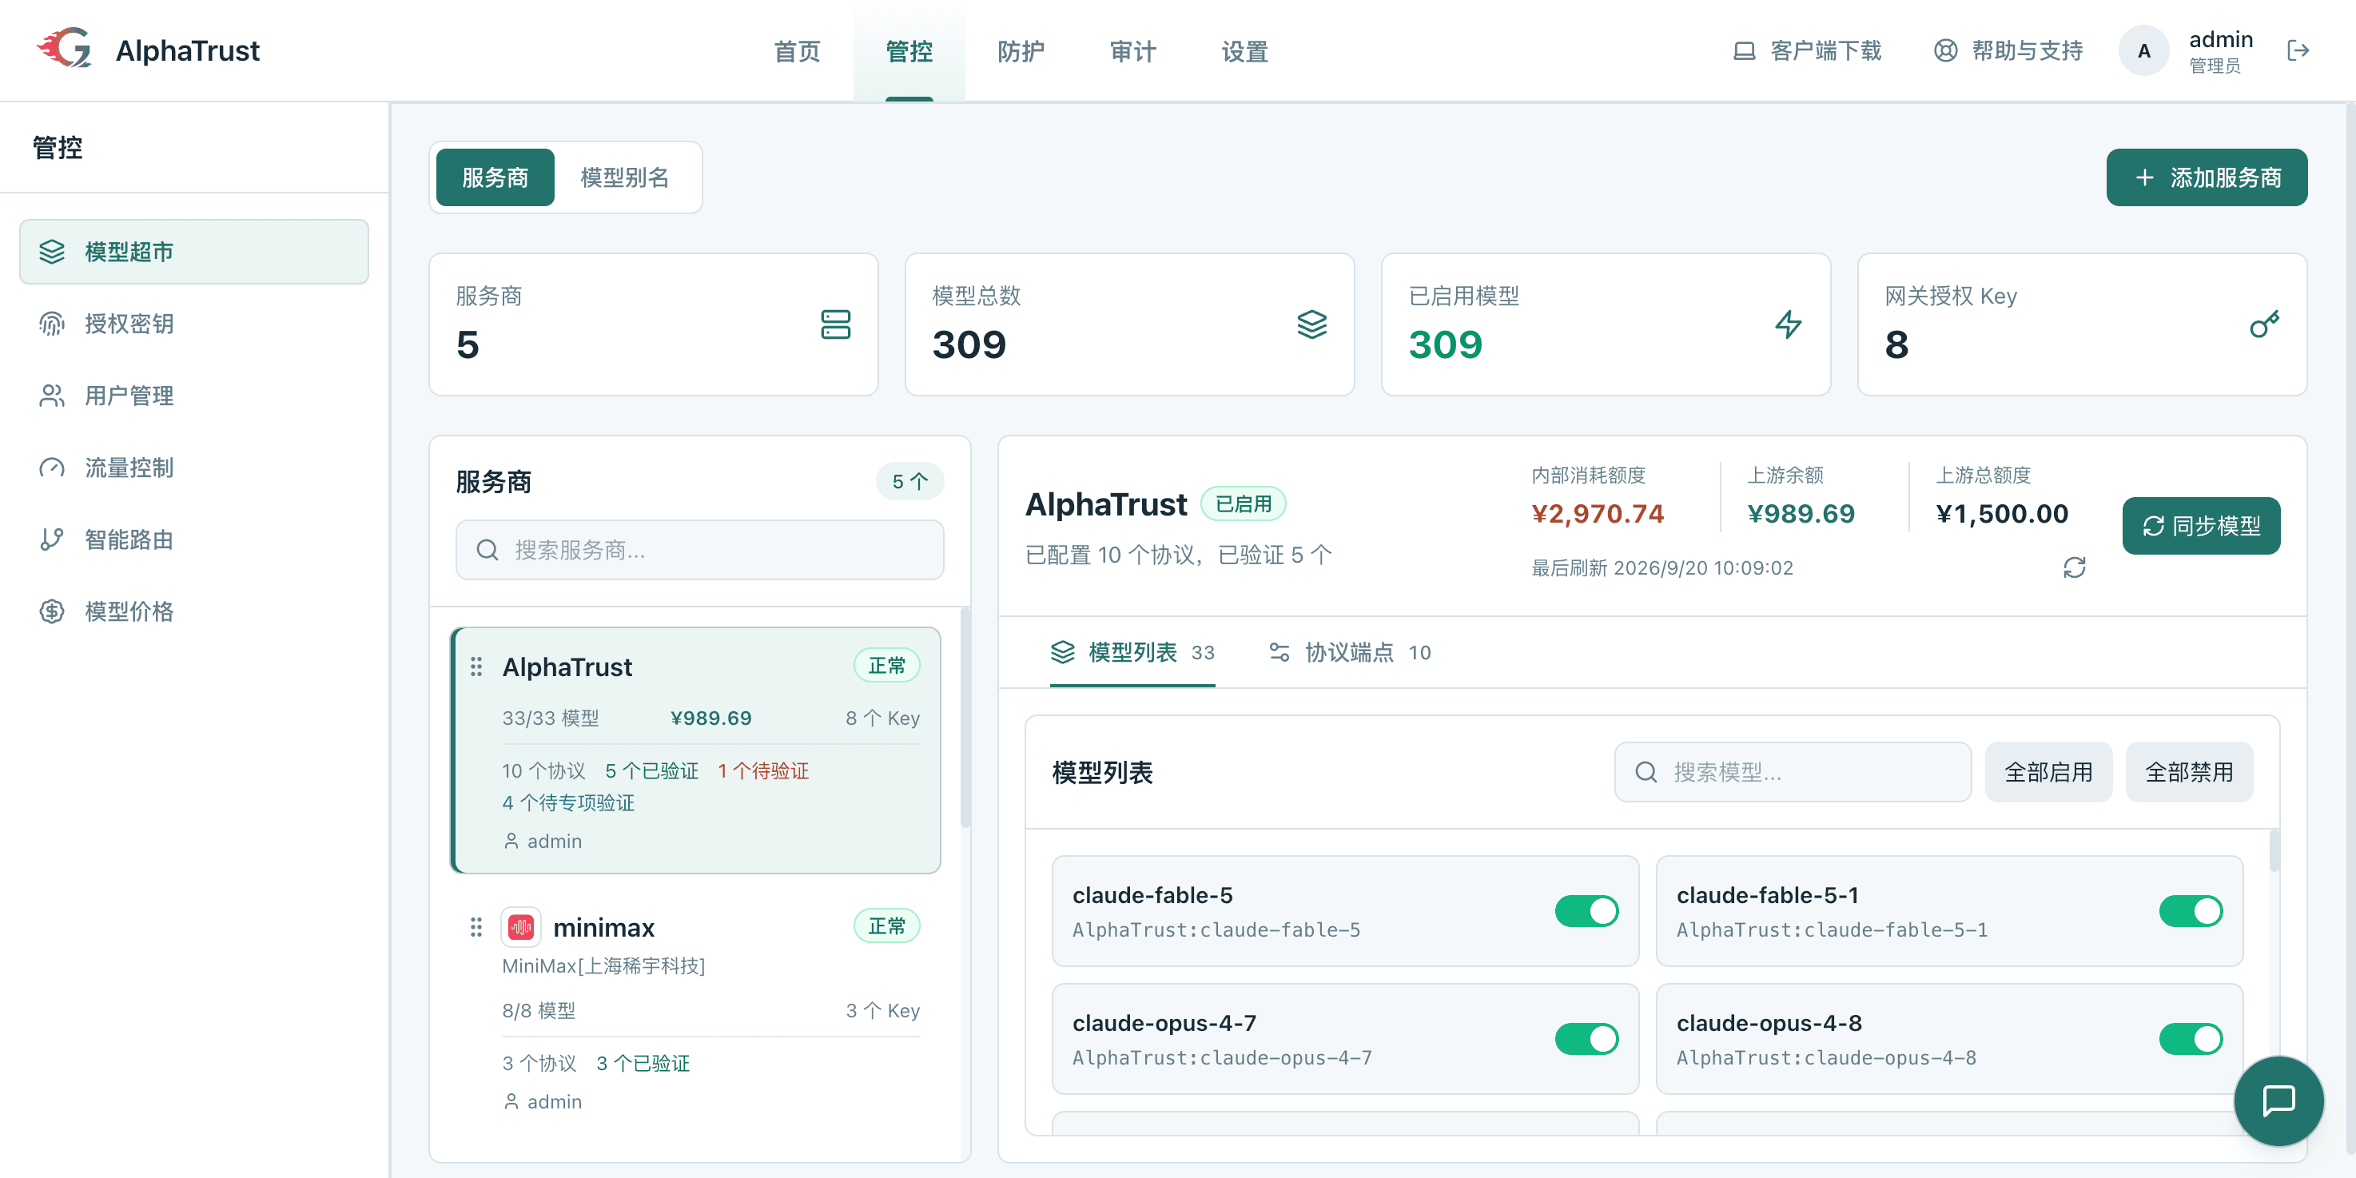
Task: Select the minimax provider name
Action: coord(603,927)
